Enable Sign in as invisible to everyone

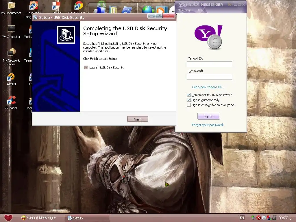tap(189, 105)
